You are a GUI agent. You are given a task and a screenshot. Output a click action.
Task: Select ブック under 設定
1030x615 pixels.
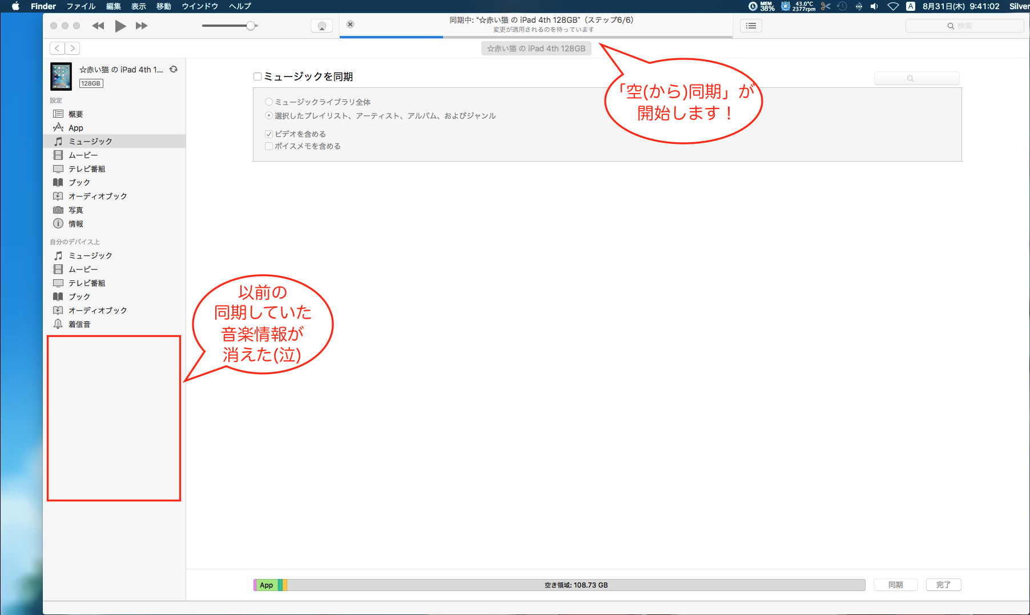(x=114, y=183)
